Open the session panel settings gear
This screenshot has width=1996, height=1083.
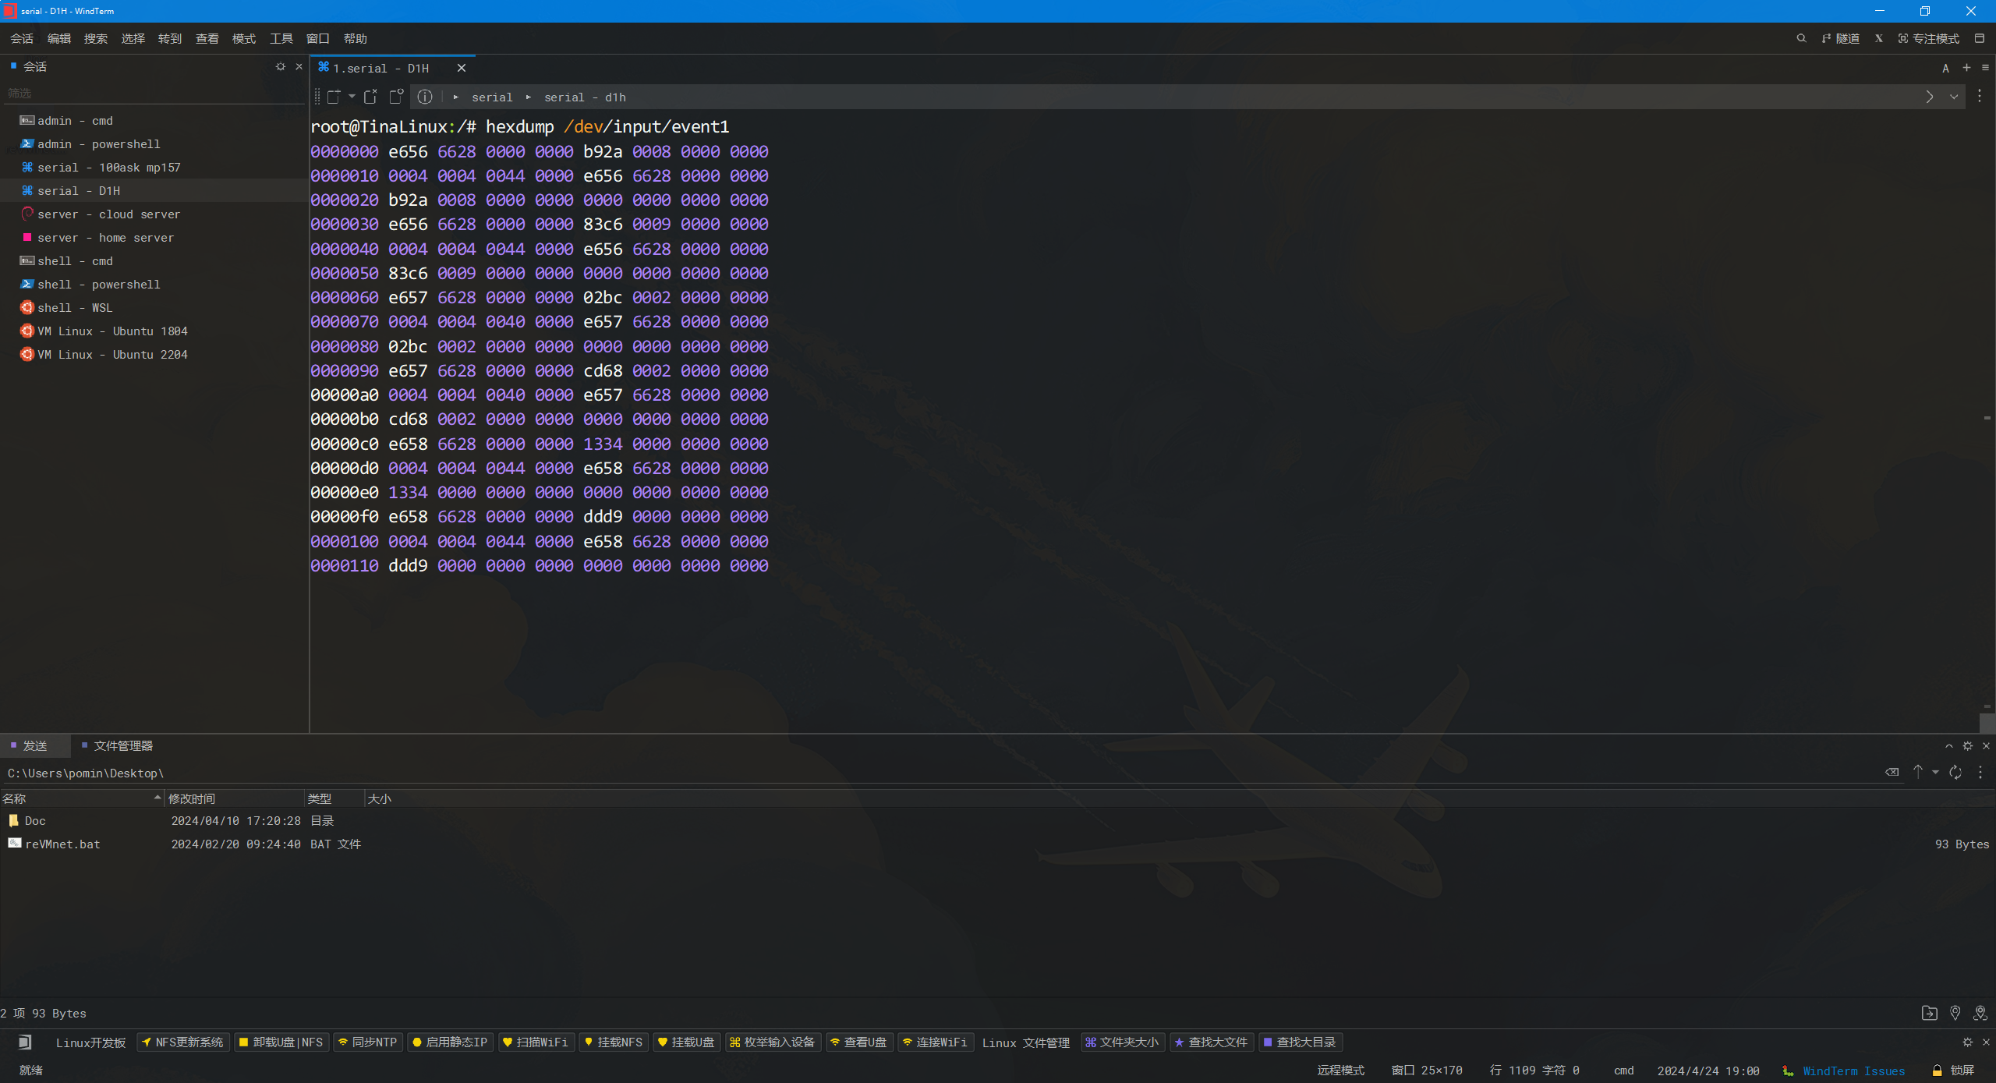click(x=281, y=67)
